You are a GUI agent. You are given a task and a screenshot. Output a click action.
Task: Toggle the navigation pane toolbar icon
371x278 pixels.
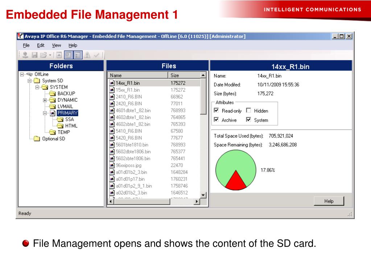tap(69, 55)
